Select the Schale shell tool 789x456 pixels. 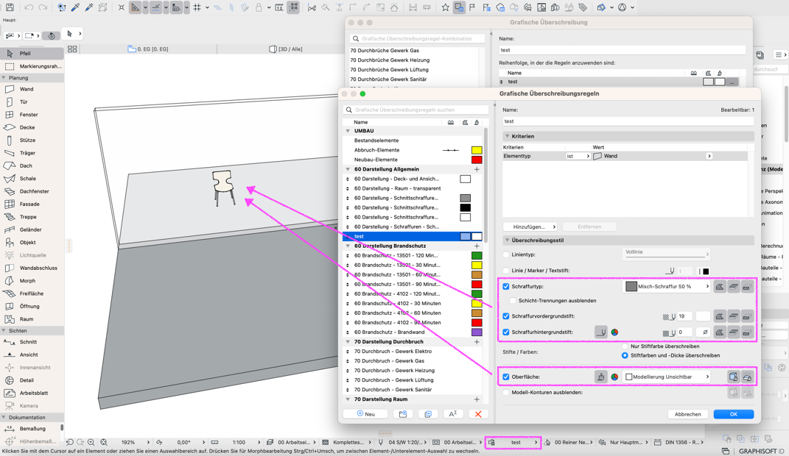click(32, 178)
